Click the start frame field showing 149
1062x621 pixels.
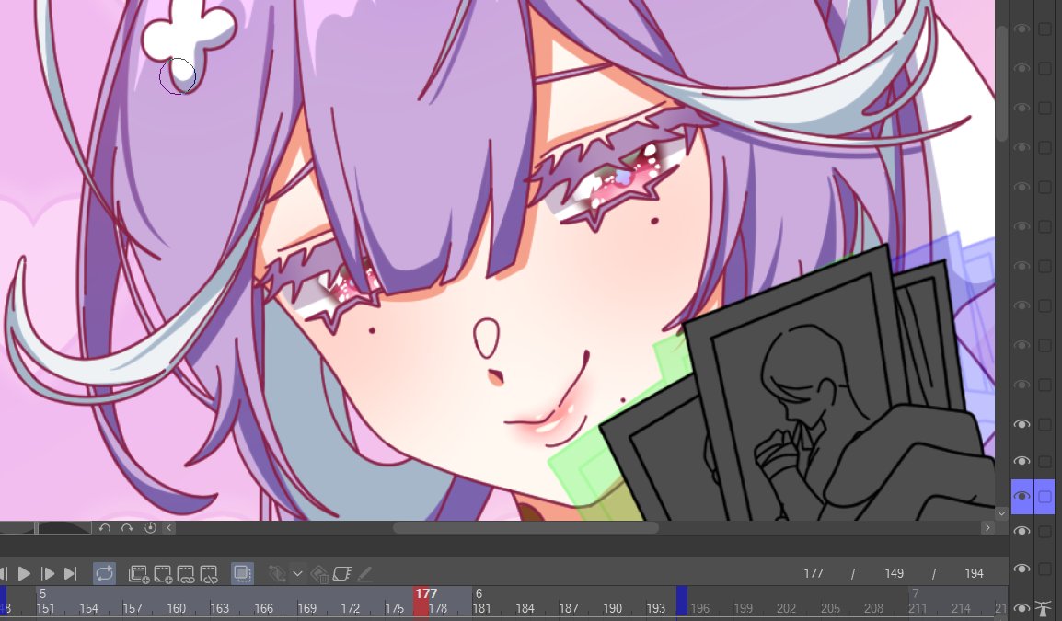(x=894, y=573)
